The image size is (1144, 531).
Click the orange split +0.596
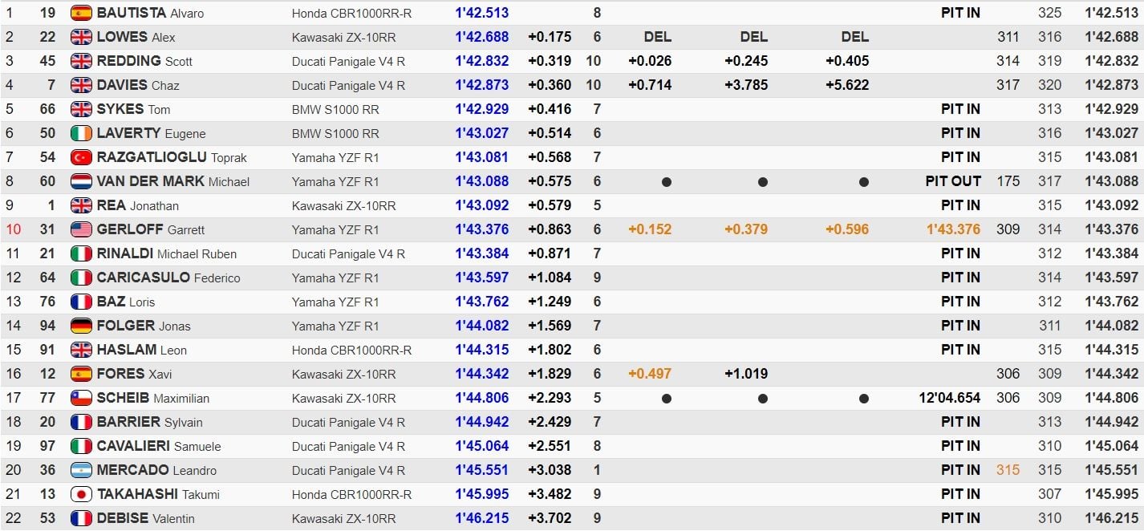847,229
